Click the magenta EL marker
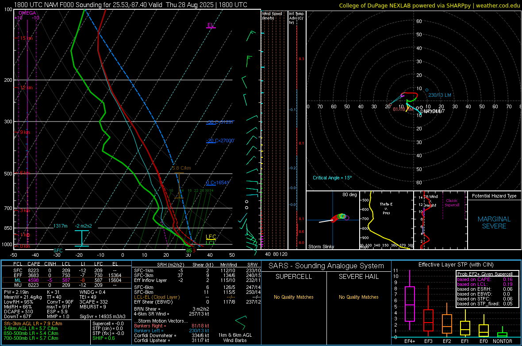The image size is (522, 346). point(211,25)
